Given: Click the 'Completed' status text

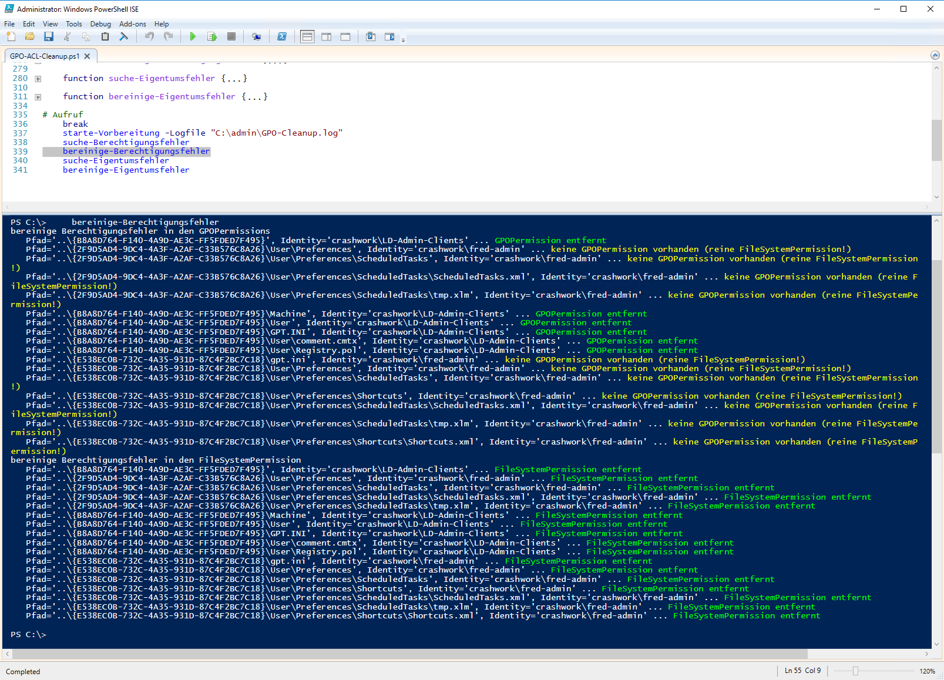Looking at the screenshot, I should pyautogui.click(x=23, y=672).
